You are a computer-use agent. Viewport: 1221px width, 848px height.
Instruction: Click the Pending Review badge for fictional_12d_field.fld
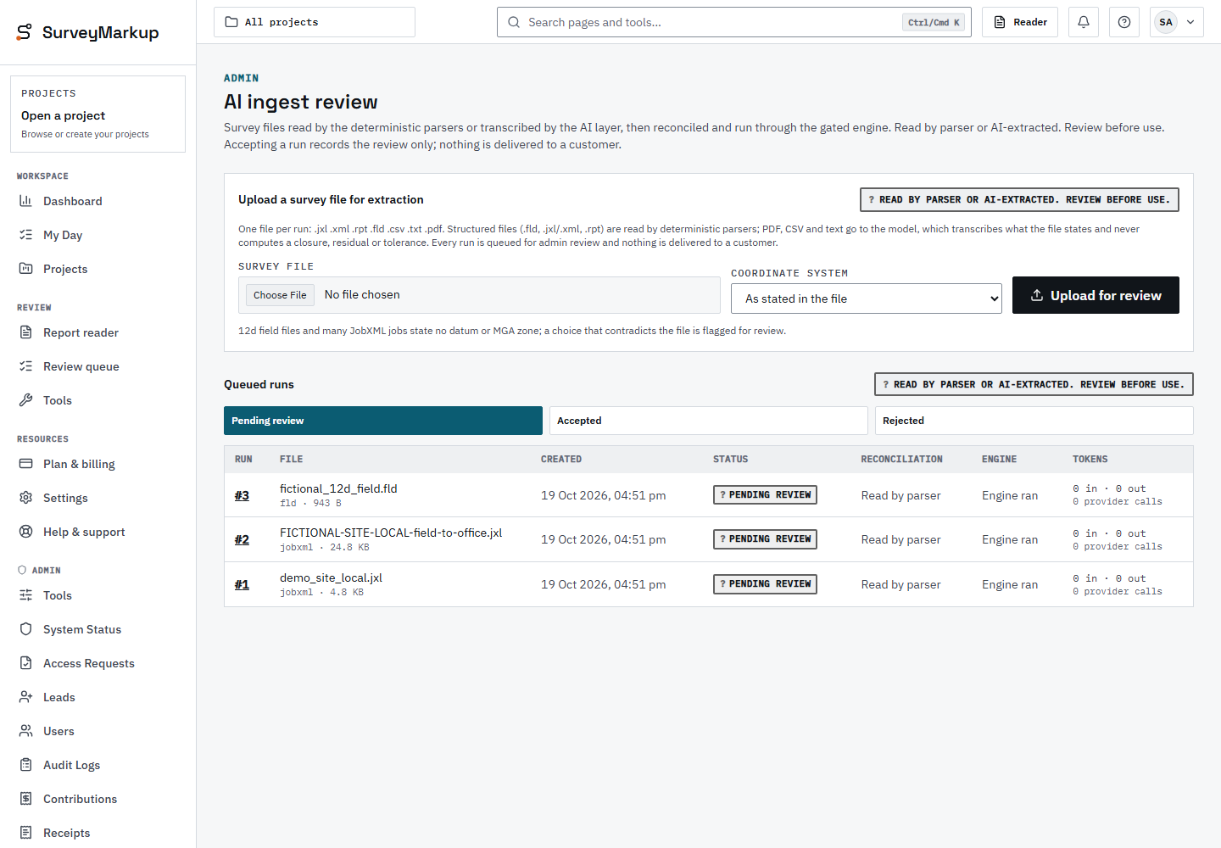coord(765,495)
